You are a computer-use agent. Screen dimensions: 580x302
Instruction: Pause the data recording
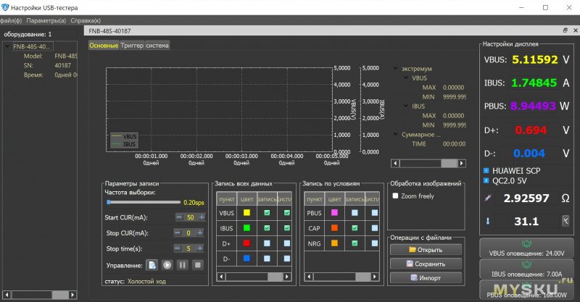point(183,265)
